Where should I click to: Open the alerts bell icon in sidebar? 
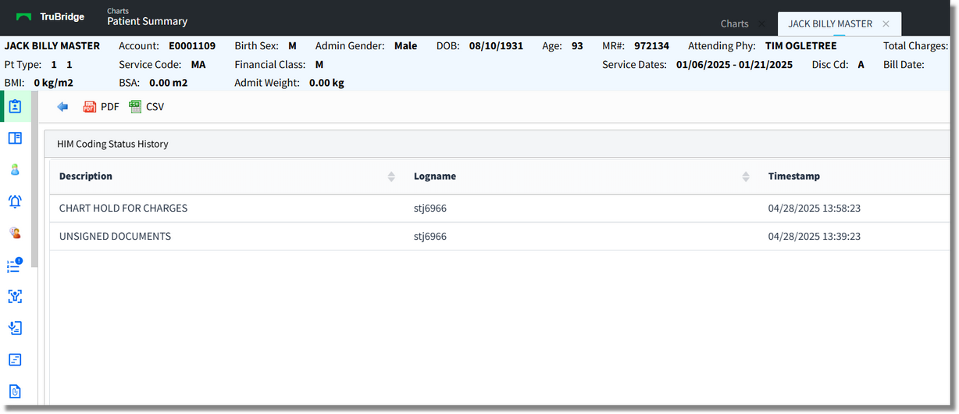tap(15, 202)
